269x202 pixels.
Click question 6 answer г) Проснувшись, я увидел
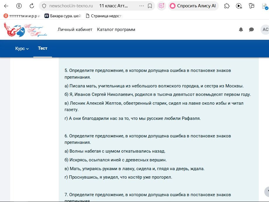coord(118,177)
